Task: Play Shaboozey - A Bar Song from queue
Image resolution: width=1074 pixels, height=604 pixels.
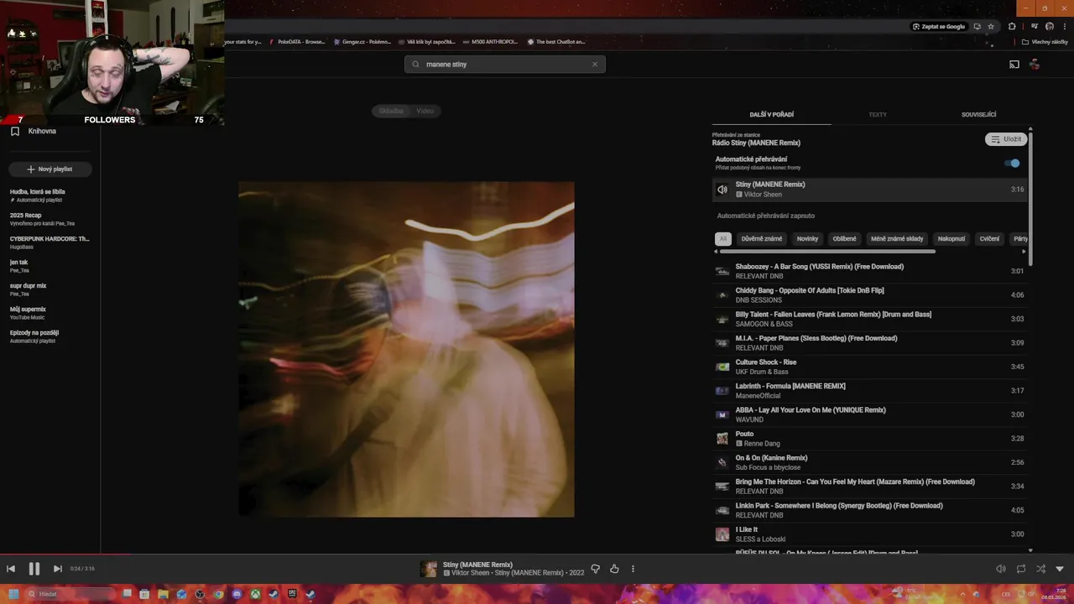Action: click(869, 271)
